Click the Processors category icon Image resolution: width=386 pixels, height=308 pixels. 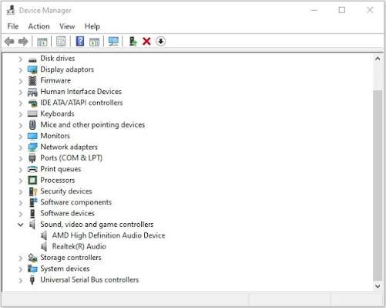click(x=32, y=181)
